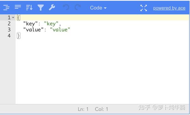The height and width of the screenshot is (115, 190).
Task: Select line number 3 in gutter
Action: pyautogui.click(x=9, y=30)
